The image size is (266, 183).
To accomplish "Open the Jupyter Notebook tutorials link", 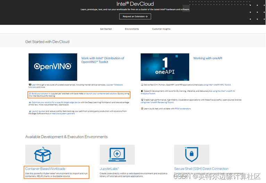I will coord(115,85).
